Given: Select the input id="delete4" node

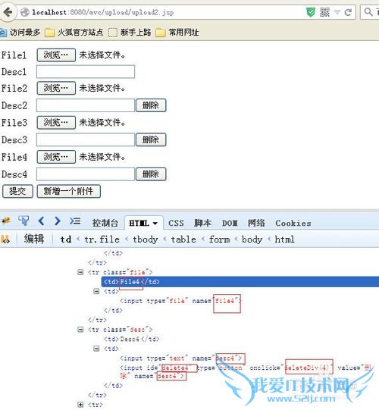Looking at the screenshot, I should 245,372.
